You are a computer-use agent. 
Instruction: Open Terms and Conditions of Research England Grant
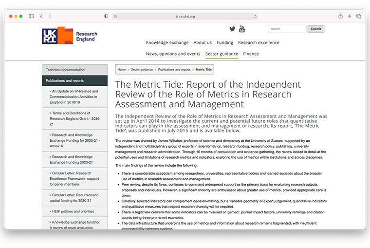coord(75,118)
